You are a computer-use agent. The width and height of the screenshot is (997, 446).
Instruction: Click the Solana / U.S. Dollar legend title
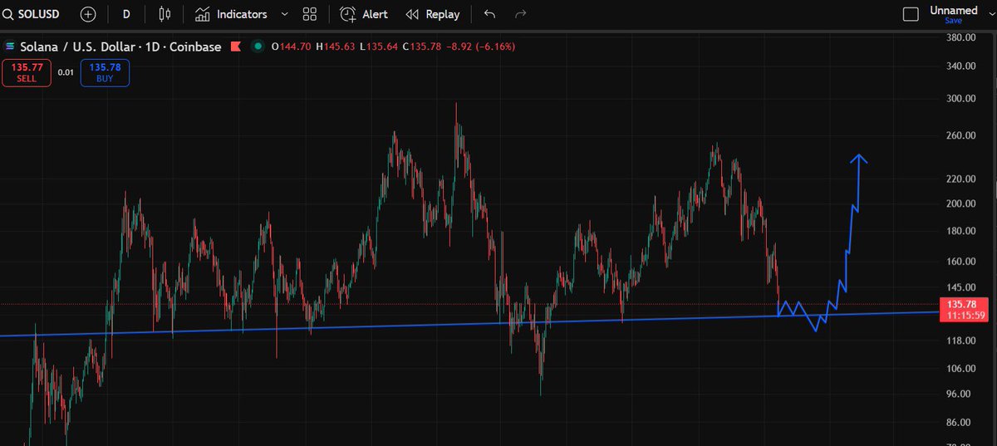[x=121, y=47]
